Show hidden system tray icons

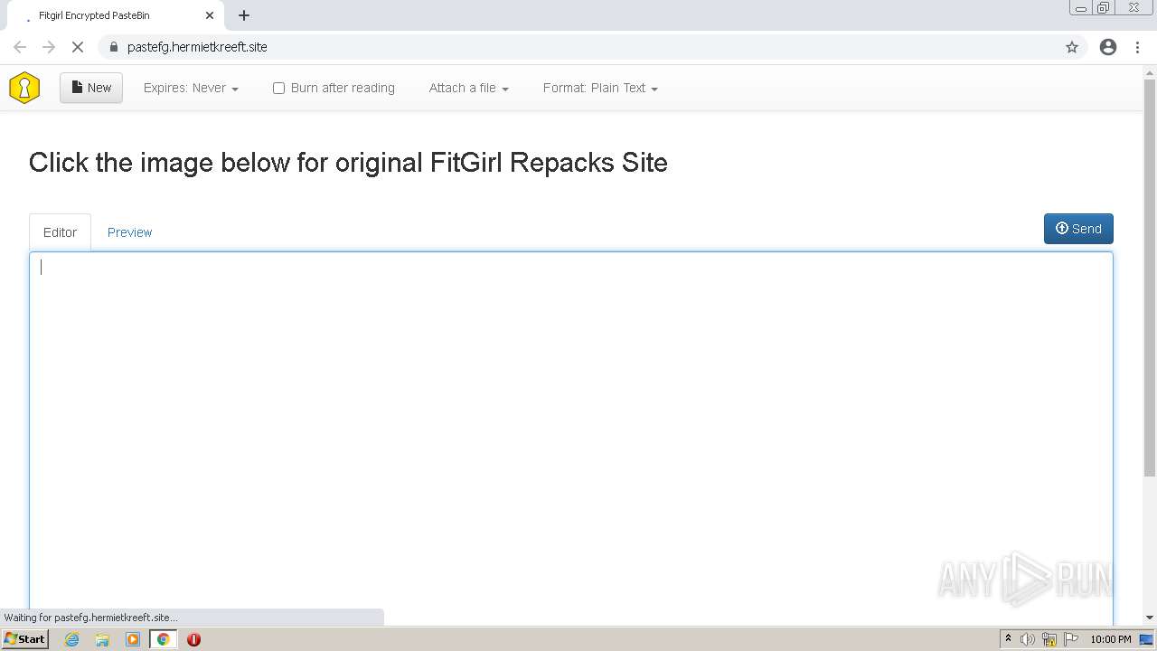point(1008,639)
